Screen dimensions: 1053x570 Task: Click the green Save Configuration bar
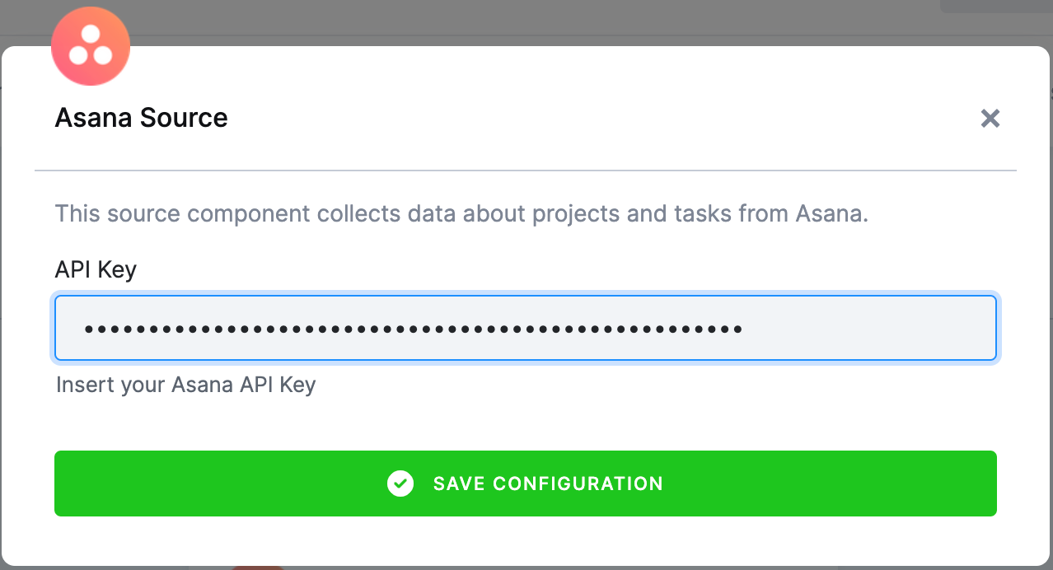coord(526,484)
